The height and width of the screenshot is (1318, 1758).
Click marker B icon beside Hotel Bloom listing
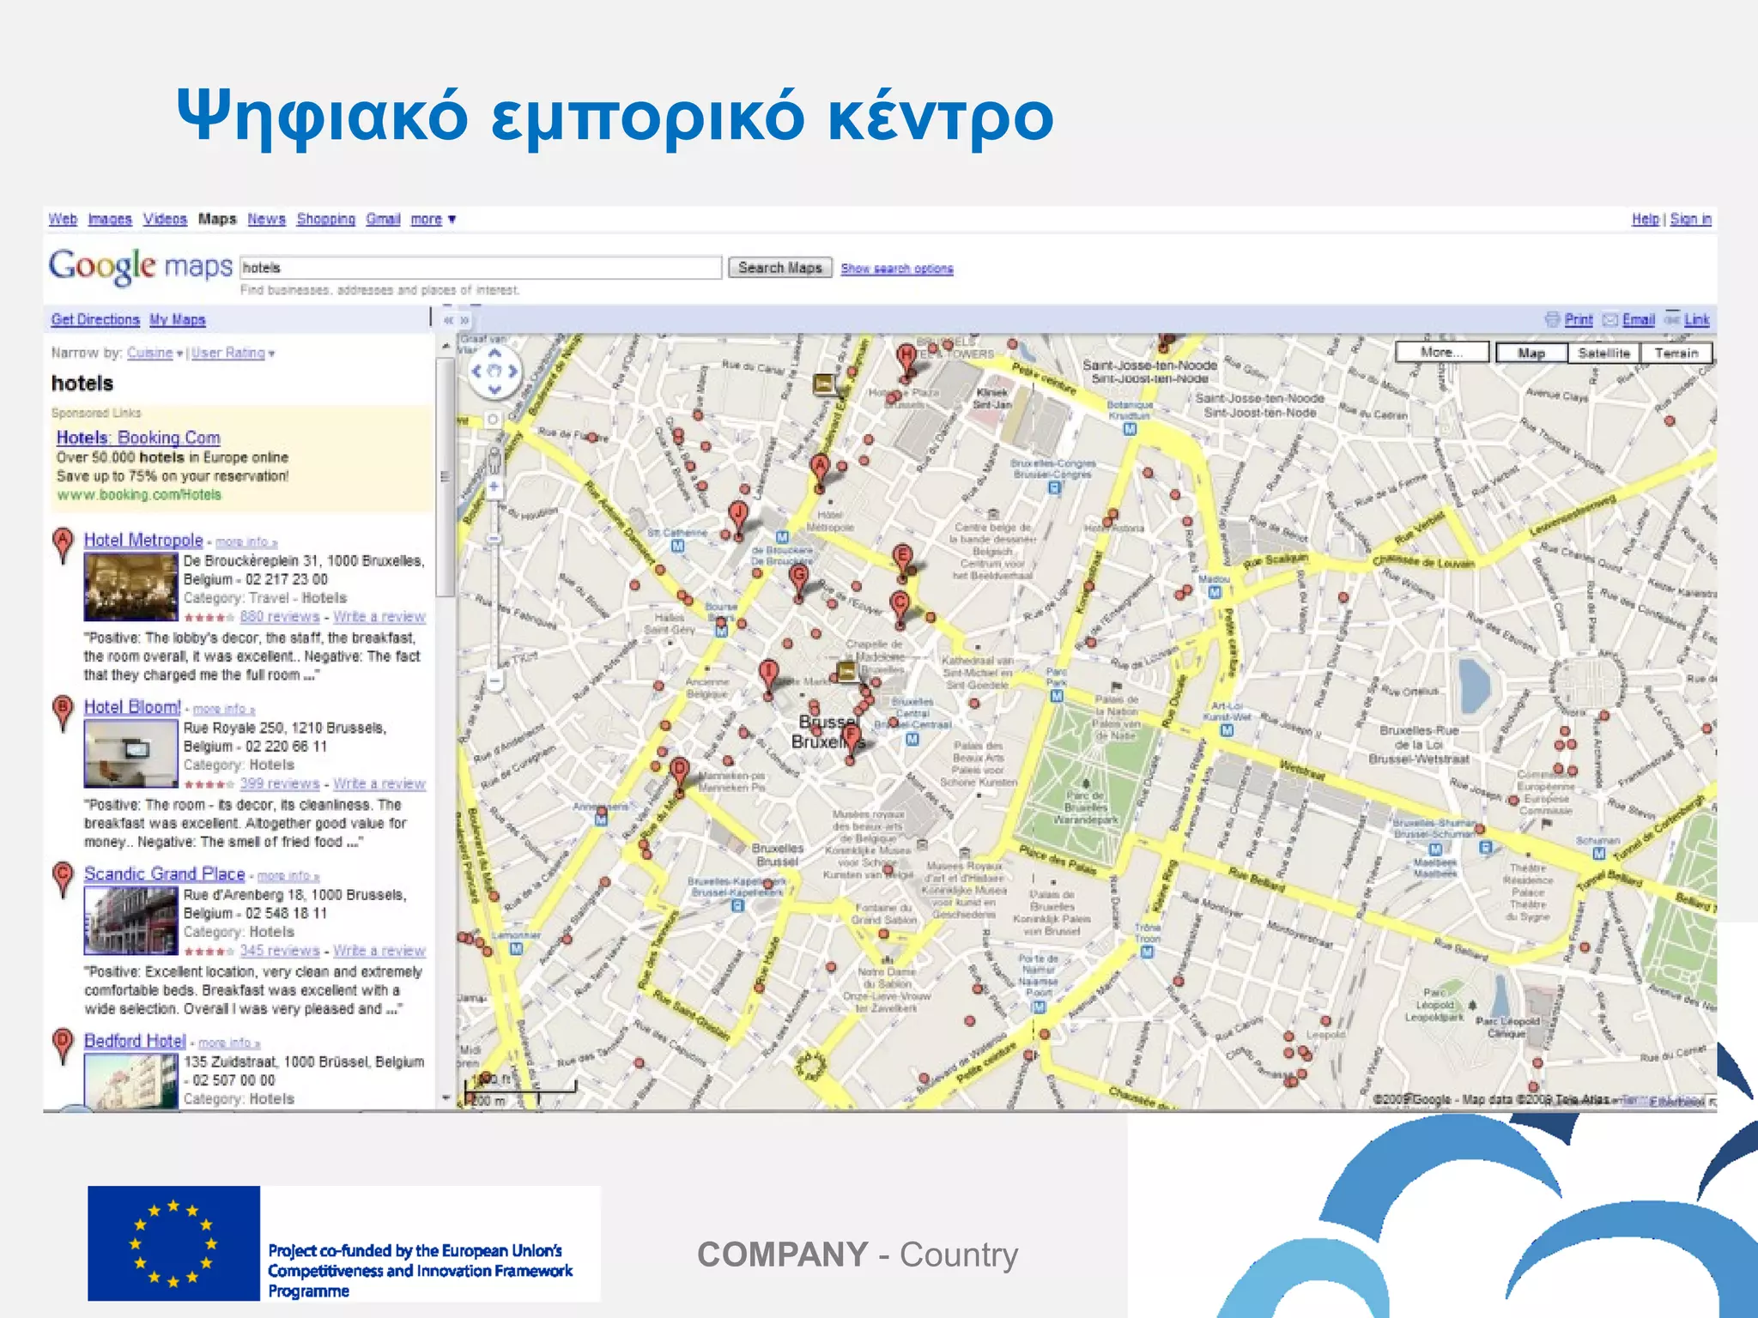(62, 713)
